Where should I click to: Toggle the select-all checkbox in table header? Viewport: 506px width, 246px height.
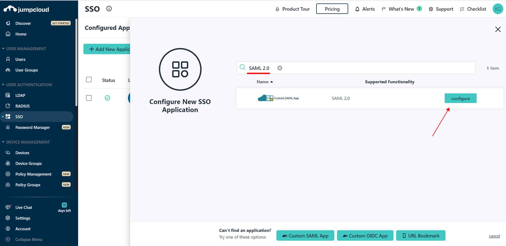pos(89,80)
